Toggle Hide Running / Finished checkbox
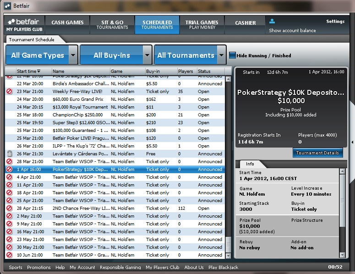The height and width of the screenshot is (274, 355). pyautogui.click(x=232, y=55)
